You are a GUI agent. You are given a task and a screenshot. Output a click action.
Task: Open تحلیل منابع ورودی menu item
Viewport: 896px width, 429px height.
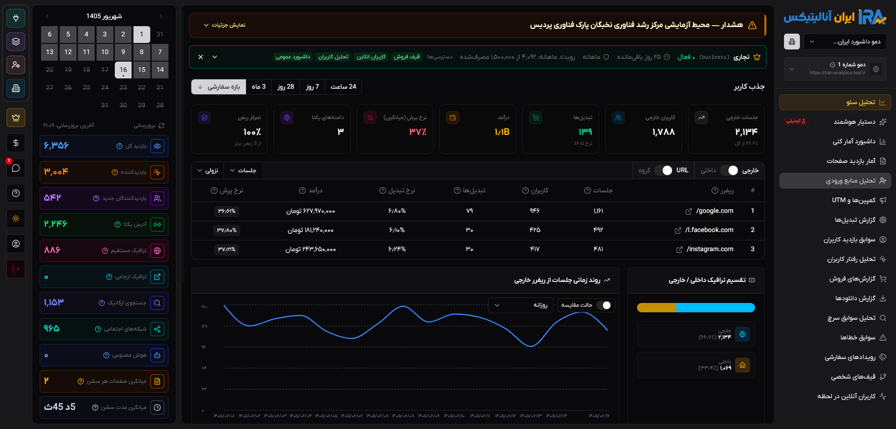pos(835,181)
